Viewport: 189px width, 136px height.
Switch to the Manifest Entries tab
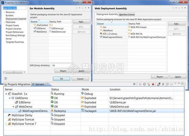click(x=127, y=14)
